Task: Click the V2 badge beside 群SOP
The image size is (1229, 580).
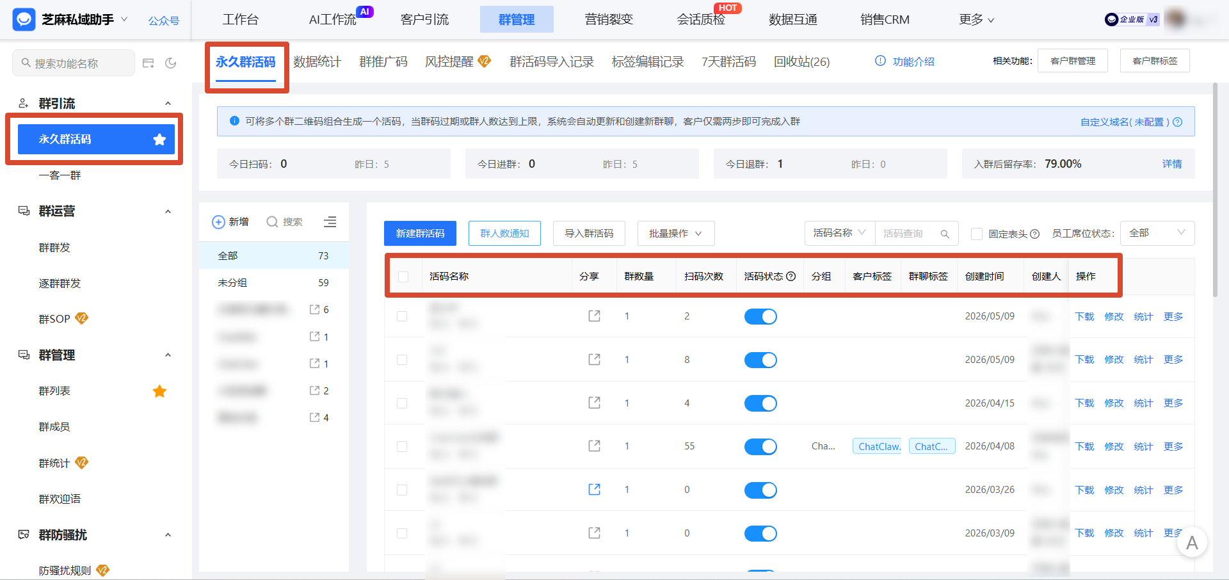Action: pos(81,318)
